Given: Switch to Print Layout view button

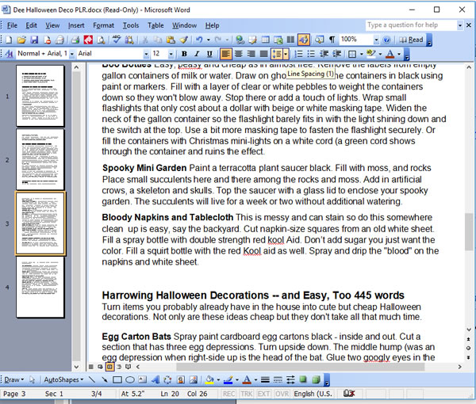Looking at the screenshot, I should click(109, 367).
